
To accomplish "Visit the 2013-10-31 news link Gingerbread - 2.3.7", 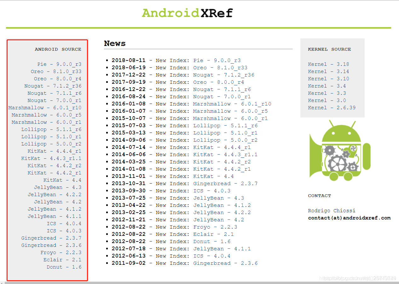I will tap(225, 184).
